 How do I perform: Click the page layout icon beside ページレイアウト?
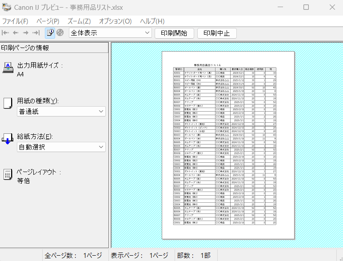coord(8,174)
